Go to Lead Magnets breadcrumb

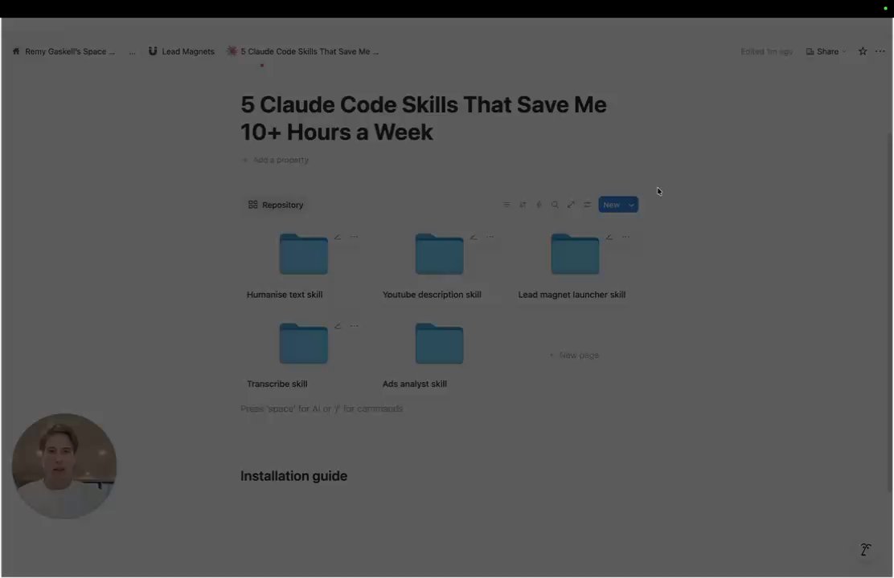[x=188, y=51]
